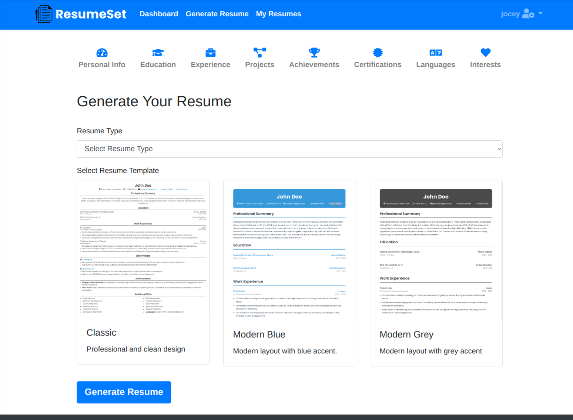This screenshot has height=420, width=573.
Task: Click the ResumeSet document logo icon
Action: (44, 14)
